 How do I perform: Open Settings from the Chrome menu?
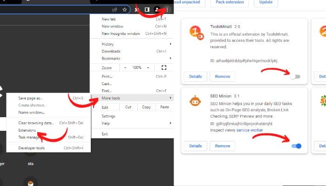(x=132, y=116)
